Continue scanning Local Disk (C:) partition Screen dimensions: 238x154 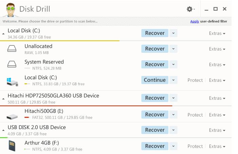point(155,80)
